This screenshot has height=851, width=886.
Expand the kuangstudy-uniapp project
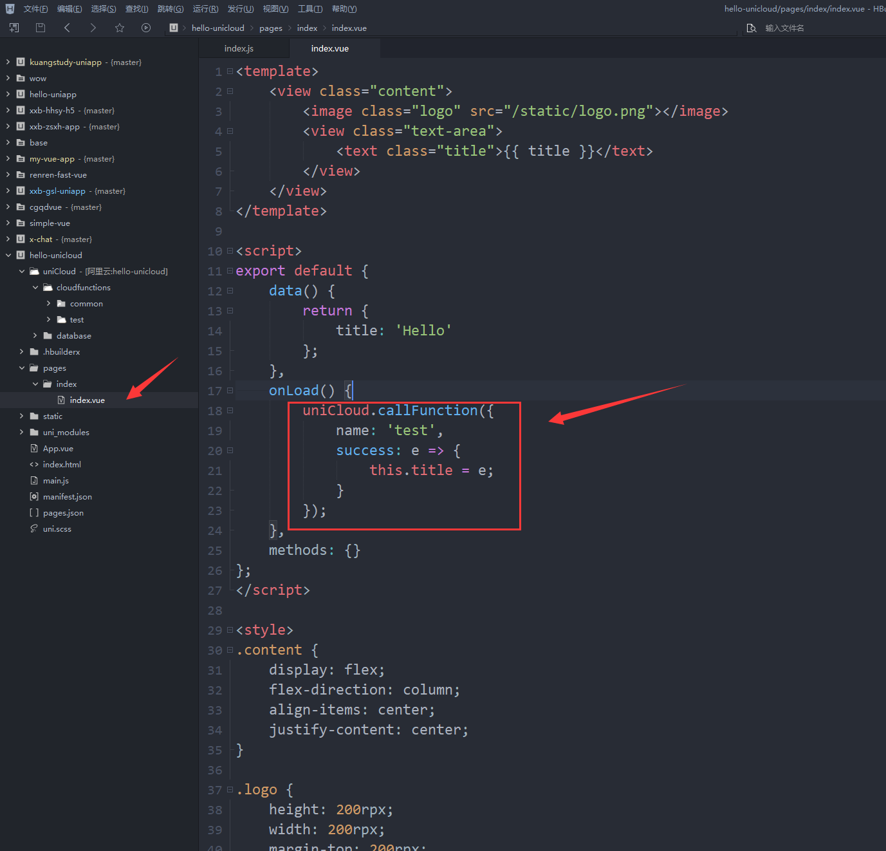click(x=8, y=62)
